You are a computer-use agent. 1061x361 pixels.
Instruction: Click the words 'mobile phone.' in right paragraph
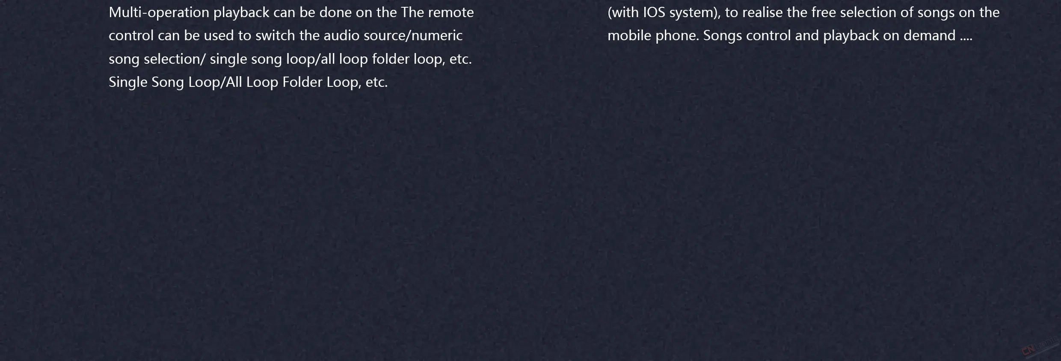[653, 36]
